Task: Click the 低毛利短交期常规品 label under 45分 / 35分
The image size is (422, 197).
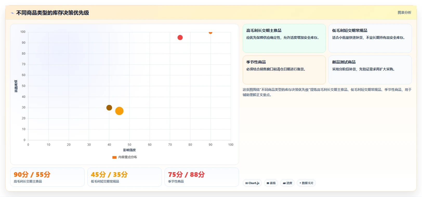Action: [105, 181]
